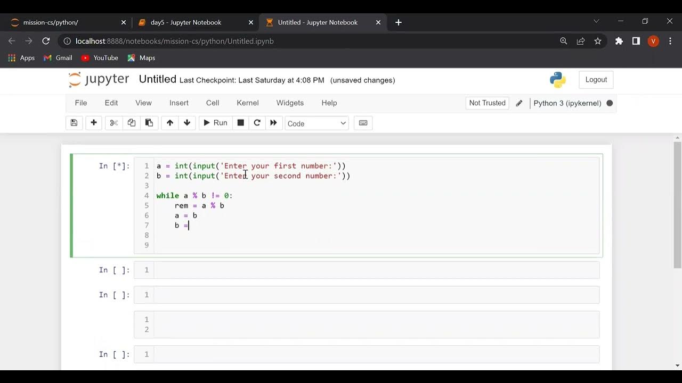Restart kernel and run all cells icon
682x383 pixels.
pyautogui.click(x=273, y=123)
